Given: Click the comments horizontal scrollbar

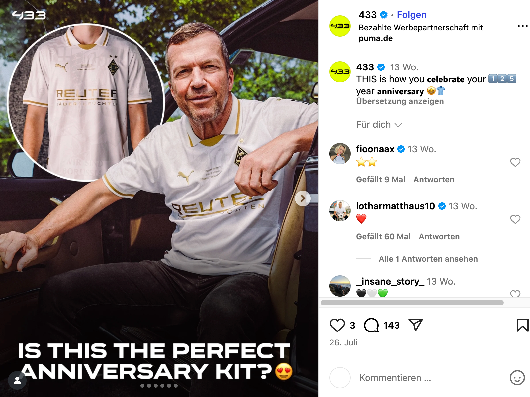Looking at the screenshot, I should pos(412,303).
